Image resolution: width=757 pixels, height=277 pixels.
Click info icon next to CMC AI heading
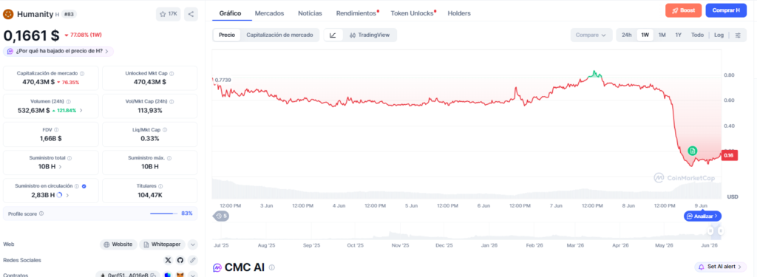(272, 267)
